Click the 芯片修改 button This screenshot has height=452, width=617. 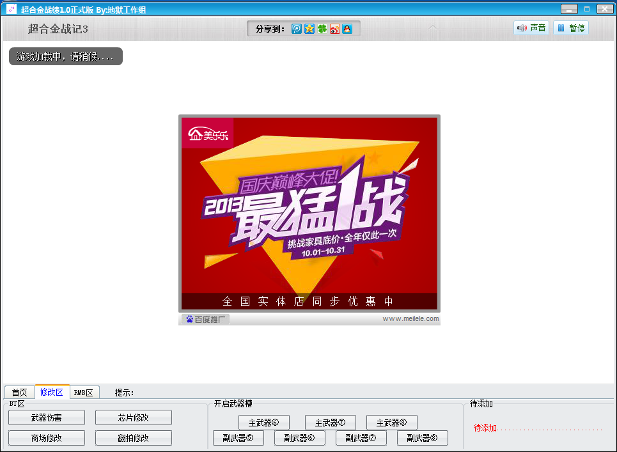click(134, 417)
